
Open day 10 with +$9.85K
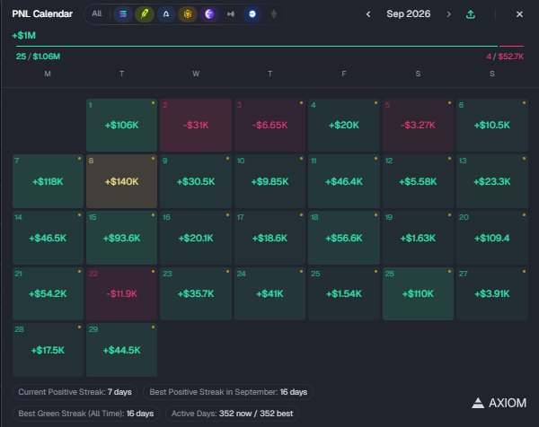[269, 181]
